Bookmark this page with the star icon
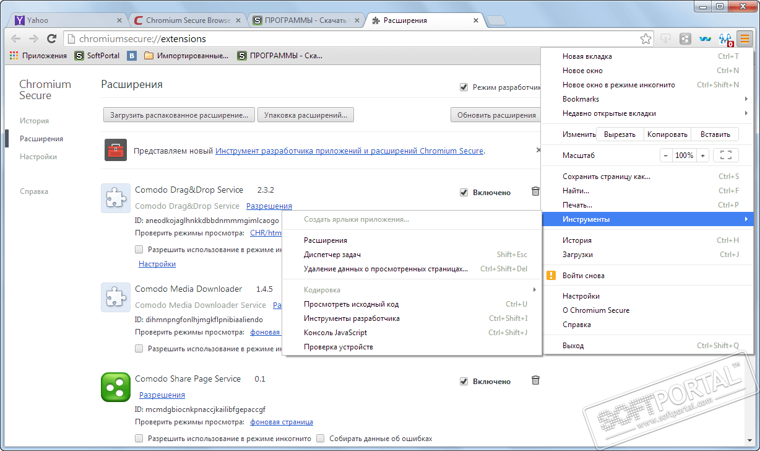760x451 pixels. tap(646, 39)
